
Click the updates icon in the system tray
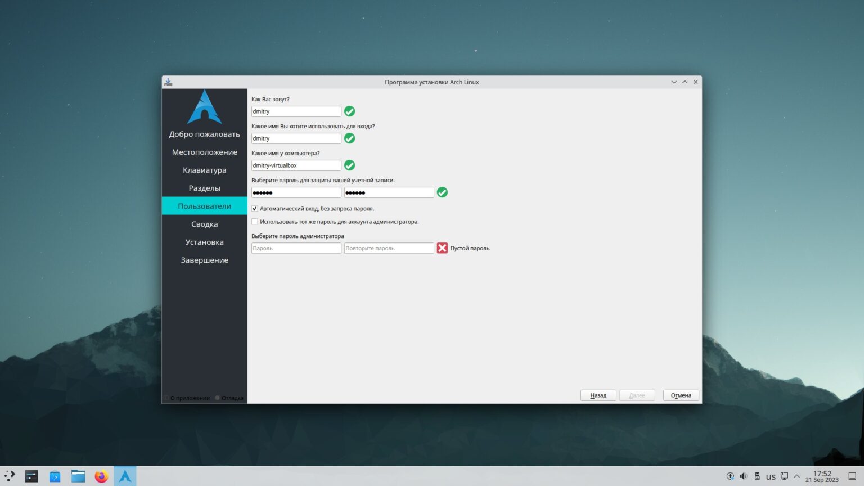coord(730,476)
